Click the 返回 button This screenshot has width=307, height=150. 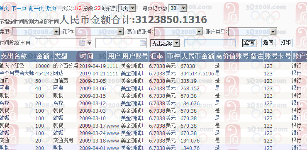[268, 43]
